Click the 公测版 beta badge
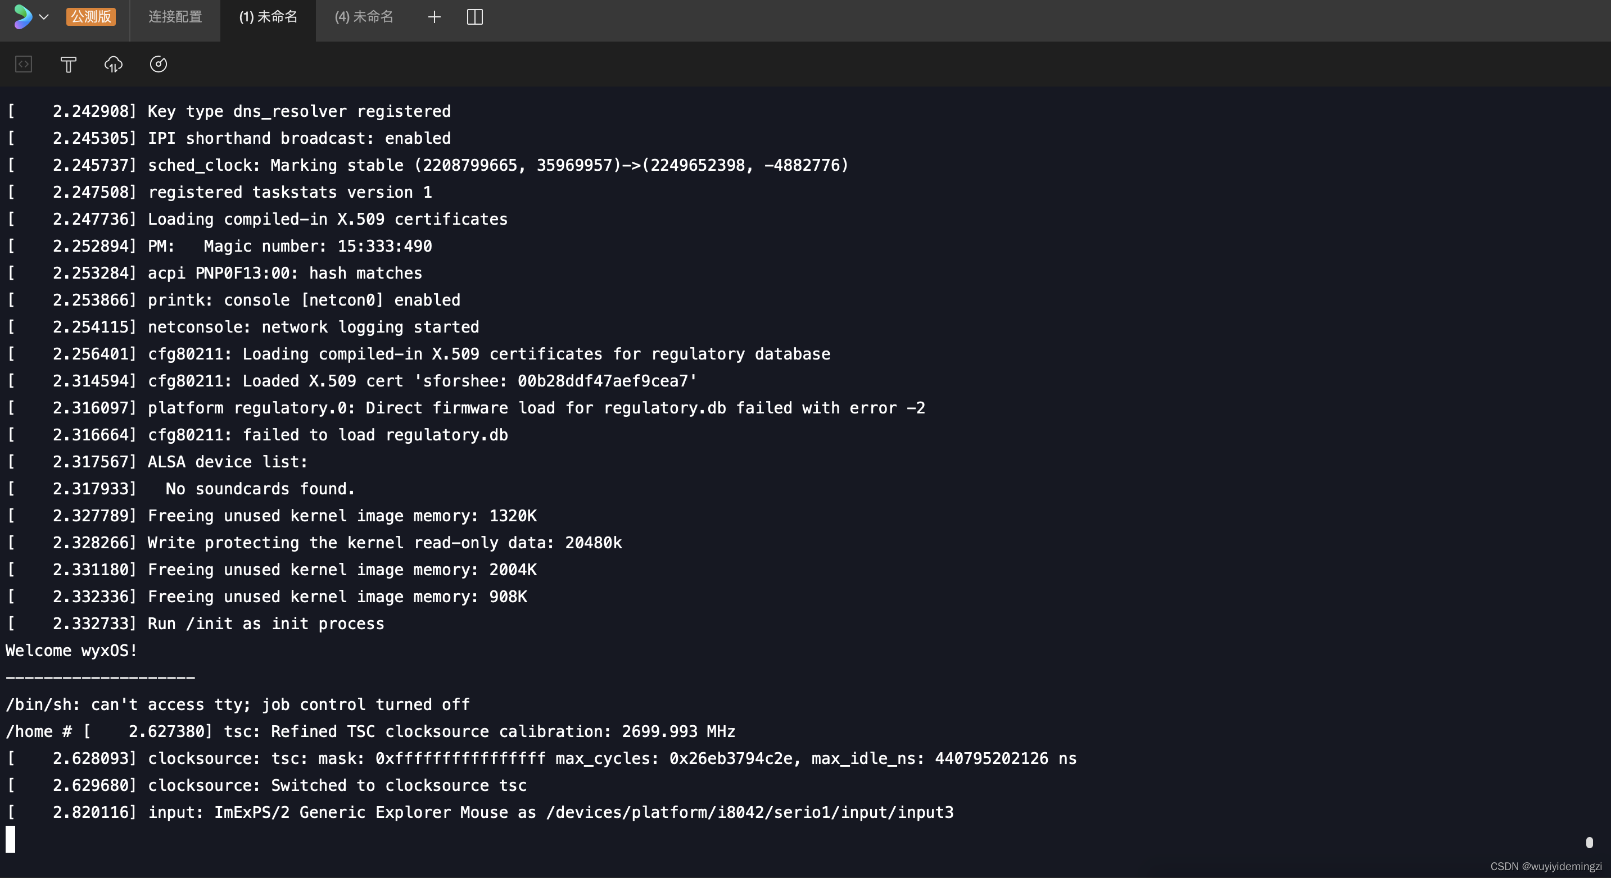 pos(91,17)
